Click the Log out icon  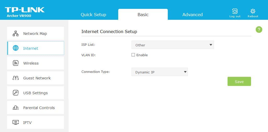235,11
